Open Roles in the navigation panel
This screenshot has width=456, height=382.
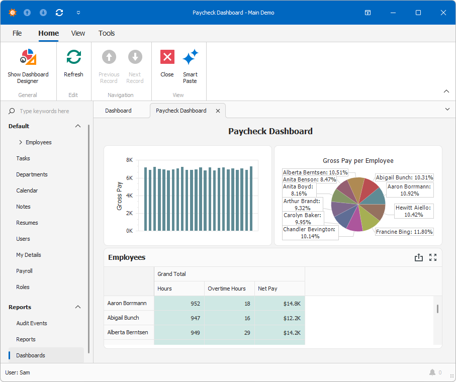23,287
